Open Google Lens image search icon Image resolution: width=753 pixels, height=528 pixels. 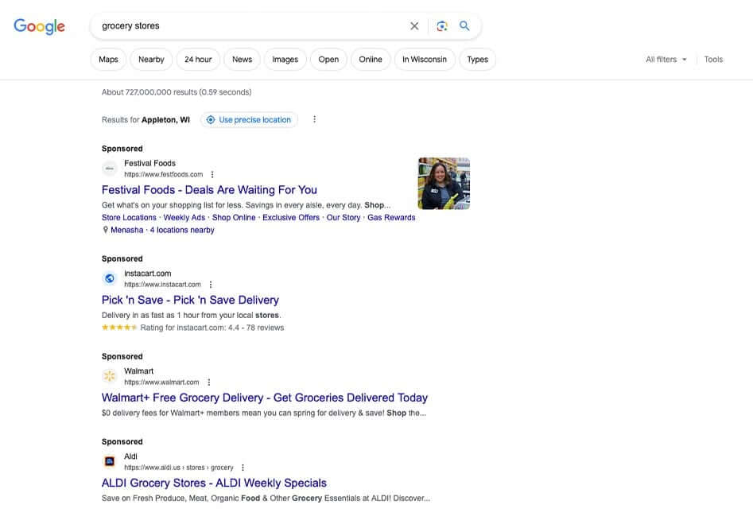tap(442, 26)
